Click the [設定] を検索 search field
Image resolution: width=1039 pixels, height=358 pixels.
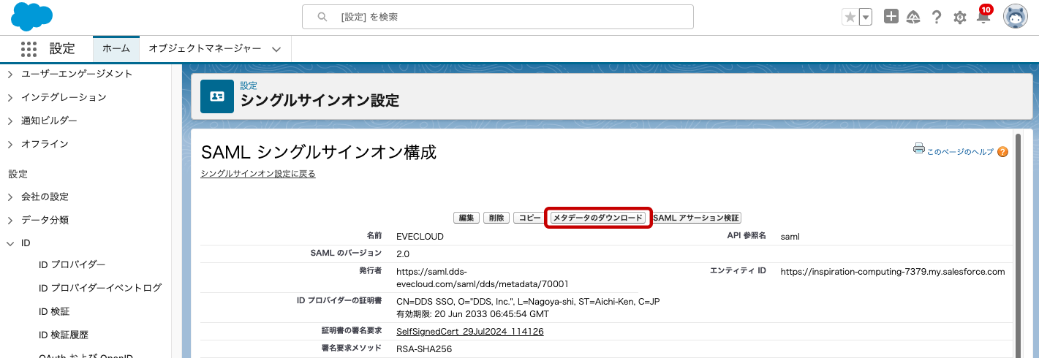497,17
